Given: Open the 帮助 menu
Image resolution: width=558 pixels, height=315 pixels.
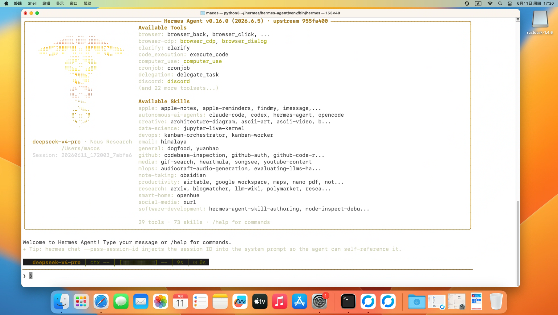Looking at the screenshot, I should [88, 3].
